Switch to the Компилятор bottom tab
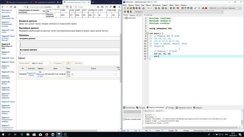The image size is (244, 137). point(129,107)
